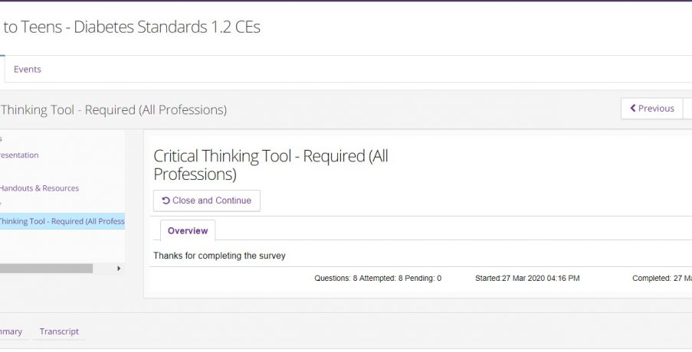692x352 pixels.
Task: Select the active tab left of Events
Action: (x=2, y=69)
